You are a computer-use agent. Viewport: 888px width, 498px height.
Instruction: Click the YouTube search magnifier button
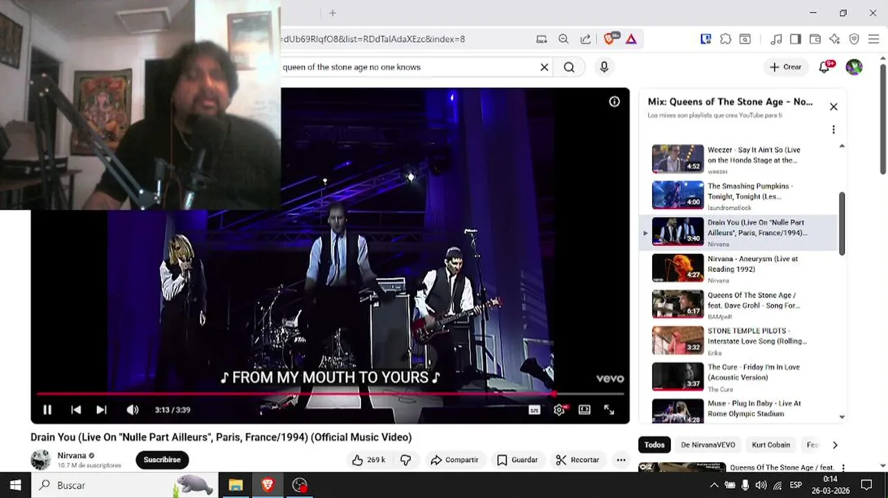pos(568,67)
